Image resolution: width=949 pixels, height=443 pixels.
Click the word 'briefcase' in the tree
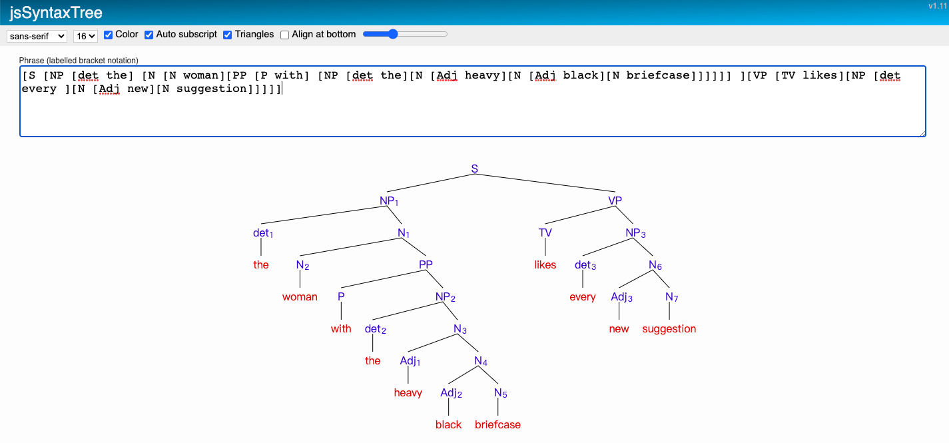point(497,424)
